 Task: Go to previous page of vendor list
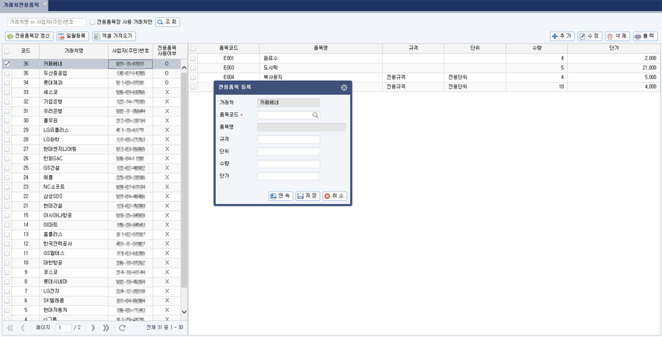coord(23,328)
